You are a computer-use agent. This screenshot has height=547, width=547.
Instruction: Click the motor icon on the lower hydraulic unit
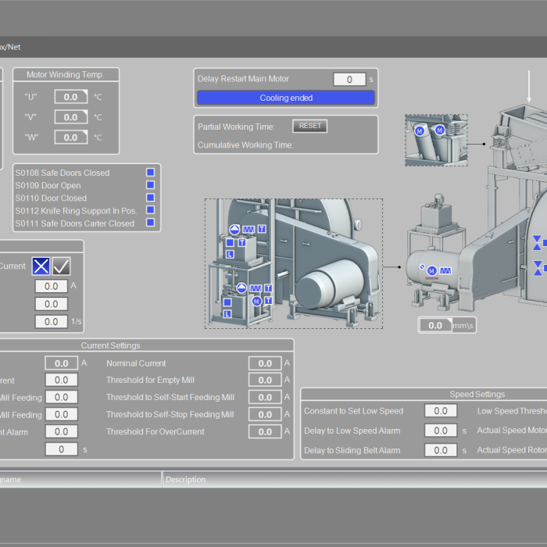(256, 301)
